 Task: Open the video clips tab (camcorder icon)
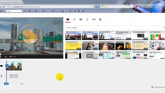(x=68, y=19)
